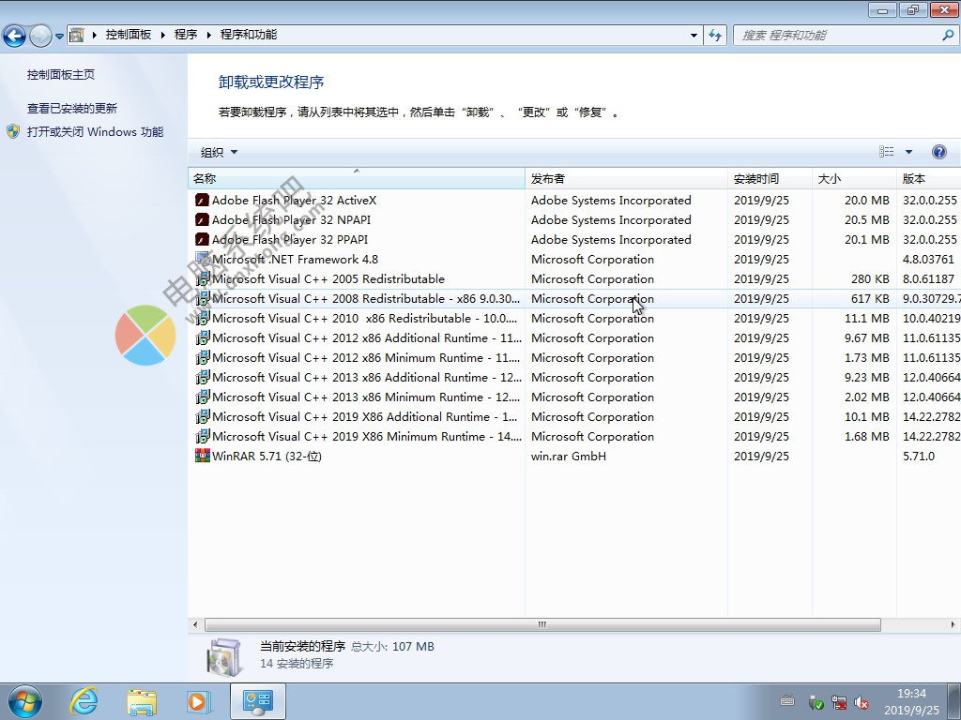Click the Adobe Flash Player 32 ActiveX icon

pyautogui.click(x=203, y=201)
